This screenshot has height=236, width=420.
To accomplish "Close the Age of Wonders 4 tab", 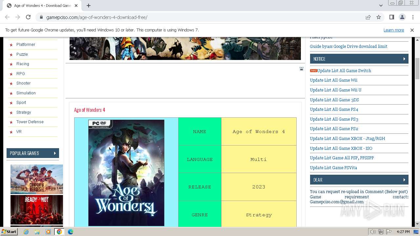I will [x=76, y=6].
